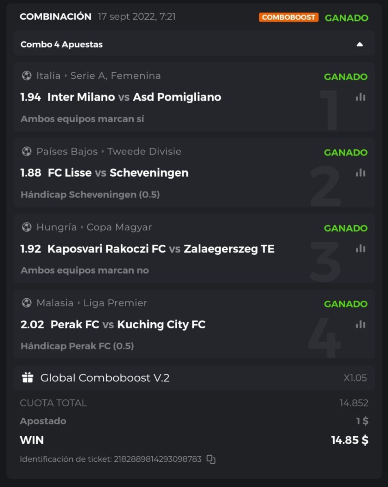Image resolution: width=388 pixels, height=487 pixels.
Task: Click the soccer ball icon beside Hungría
Action: (27, 227)
